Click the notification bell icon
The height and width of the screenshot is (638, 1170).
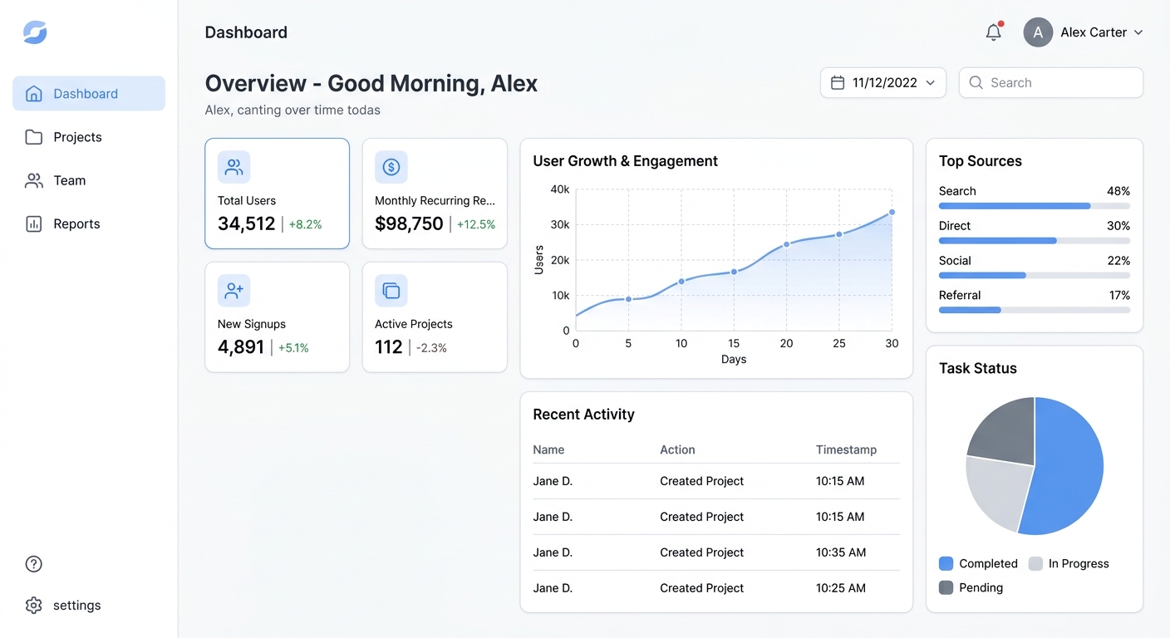(993, 32)
